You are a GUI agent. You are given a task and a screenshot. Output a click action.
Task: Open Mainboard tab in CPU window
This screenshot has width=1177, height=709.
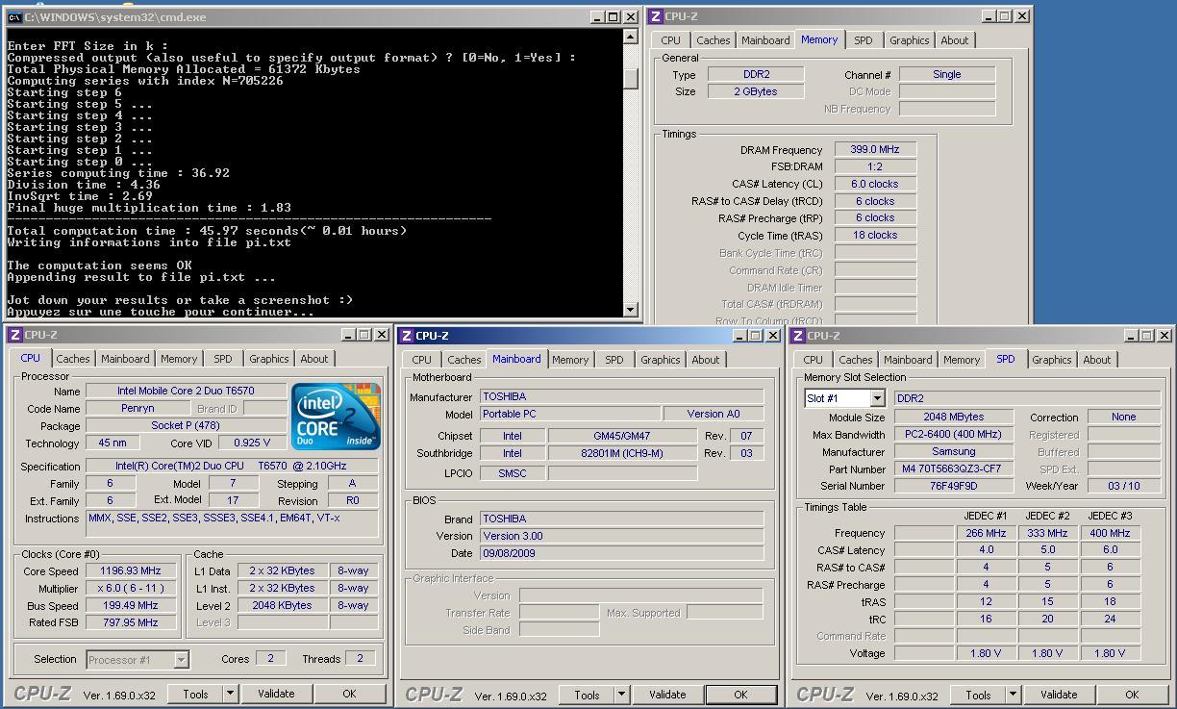(125, 359)
